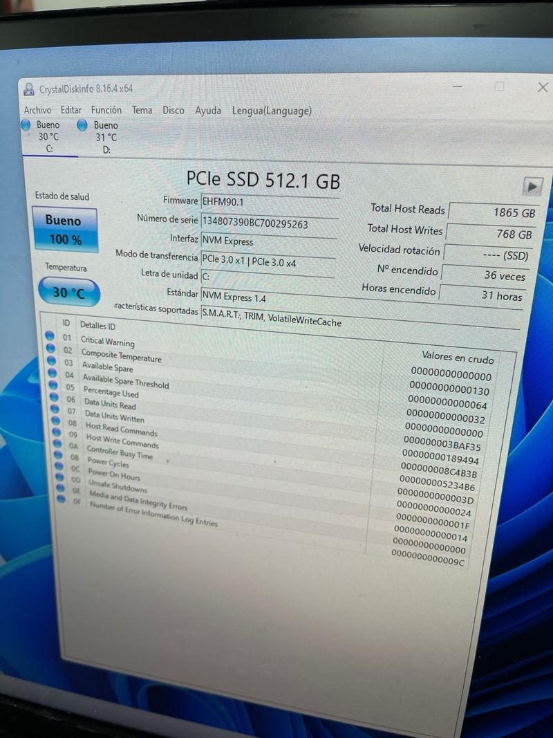The height and width of the screenshot is (738, 553).
Task: Click raw value 000000008C4B3B
Action: coord(439,470)
